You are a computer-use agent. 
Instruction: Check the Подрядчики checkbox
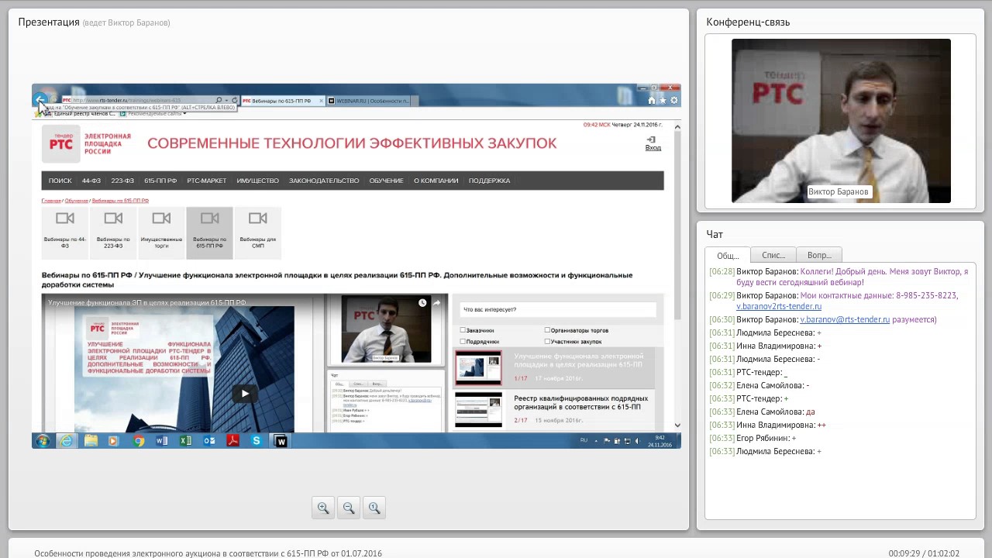(463, 341)
